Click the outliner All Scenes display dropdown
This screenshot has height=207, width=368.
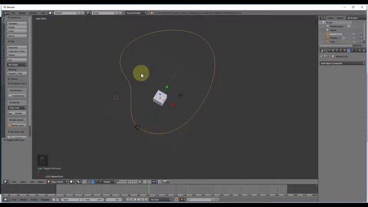click(x=355, y=18)
